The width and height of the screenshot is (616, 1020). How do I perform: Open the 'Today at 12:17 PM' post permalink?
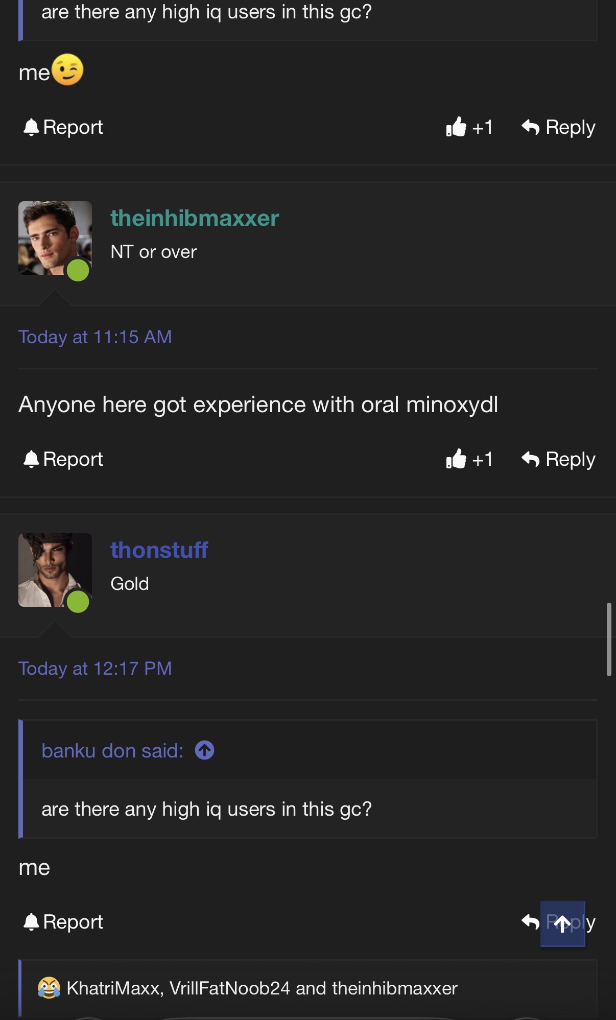95,669
